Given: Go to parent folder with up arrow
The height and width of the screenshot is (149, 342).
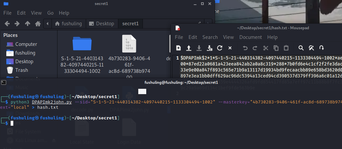Looking at the screenshot, I should pos(28,24).
